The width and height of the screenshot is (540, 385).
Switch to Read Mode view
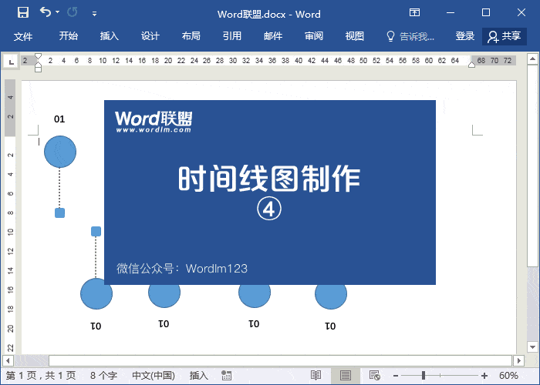click(x=316, y=376)
